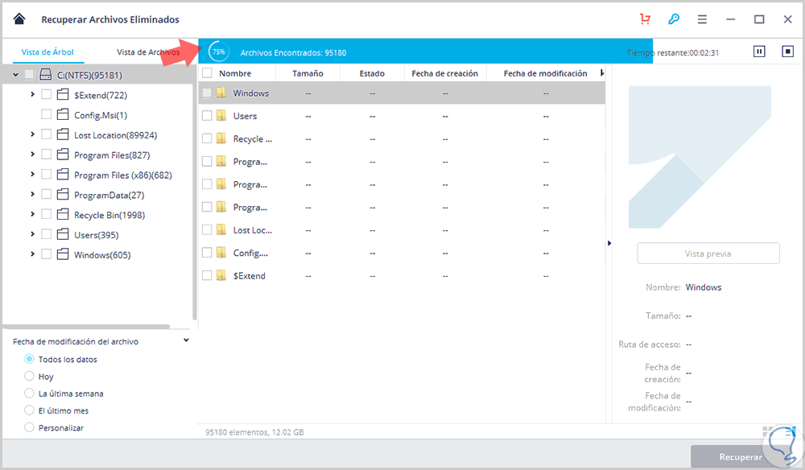
Task: Click the lightbulb help icon at bottom right
Action: (x=782, y=447)
